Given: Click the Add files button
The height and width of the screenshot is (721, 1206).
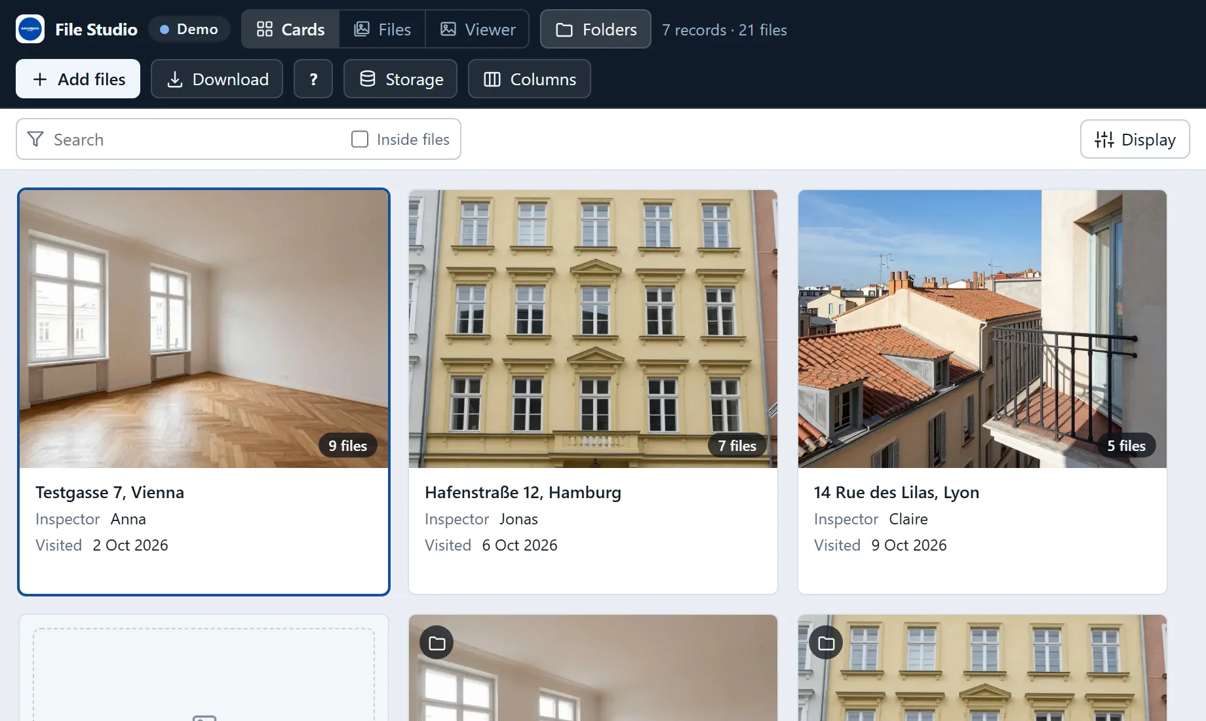Looking at the screenshot, I should 78,79.
